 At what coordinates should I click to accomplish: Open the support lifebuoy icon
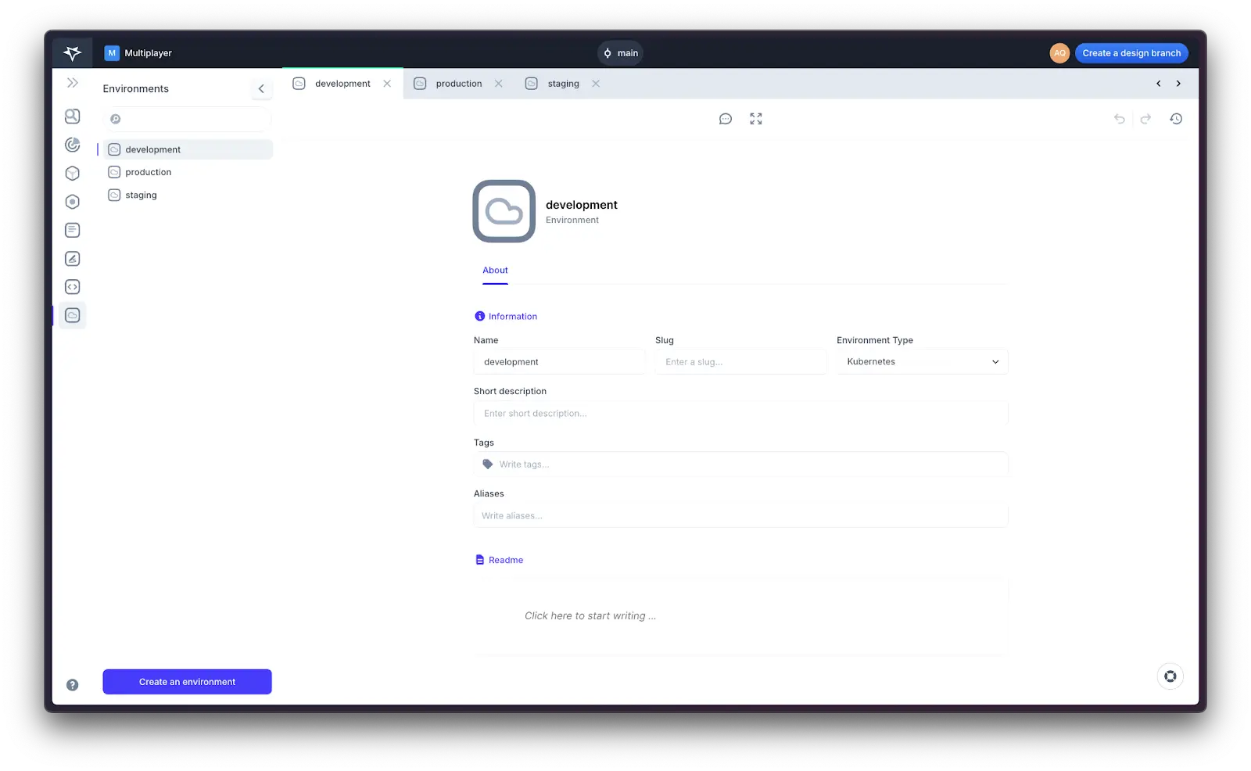point(1170,676)
